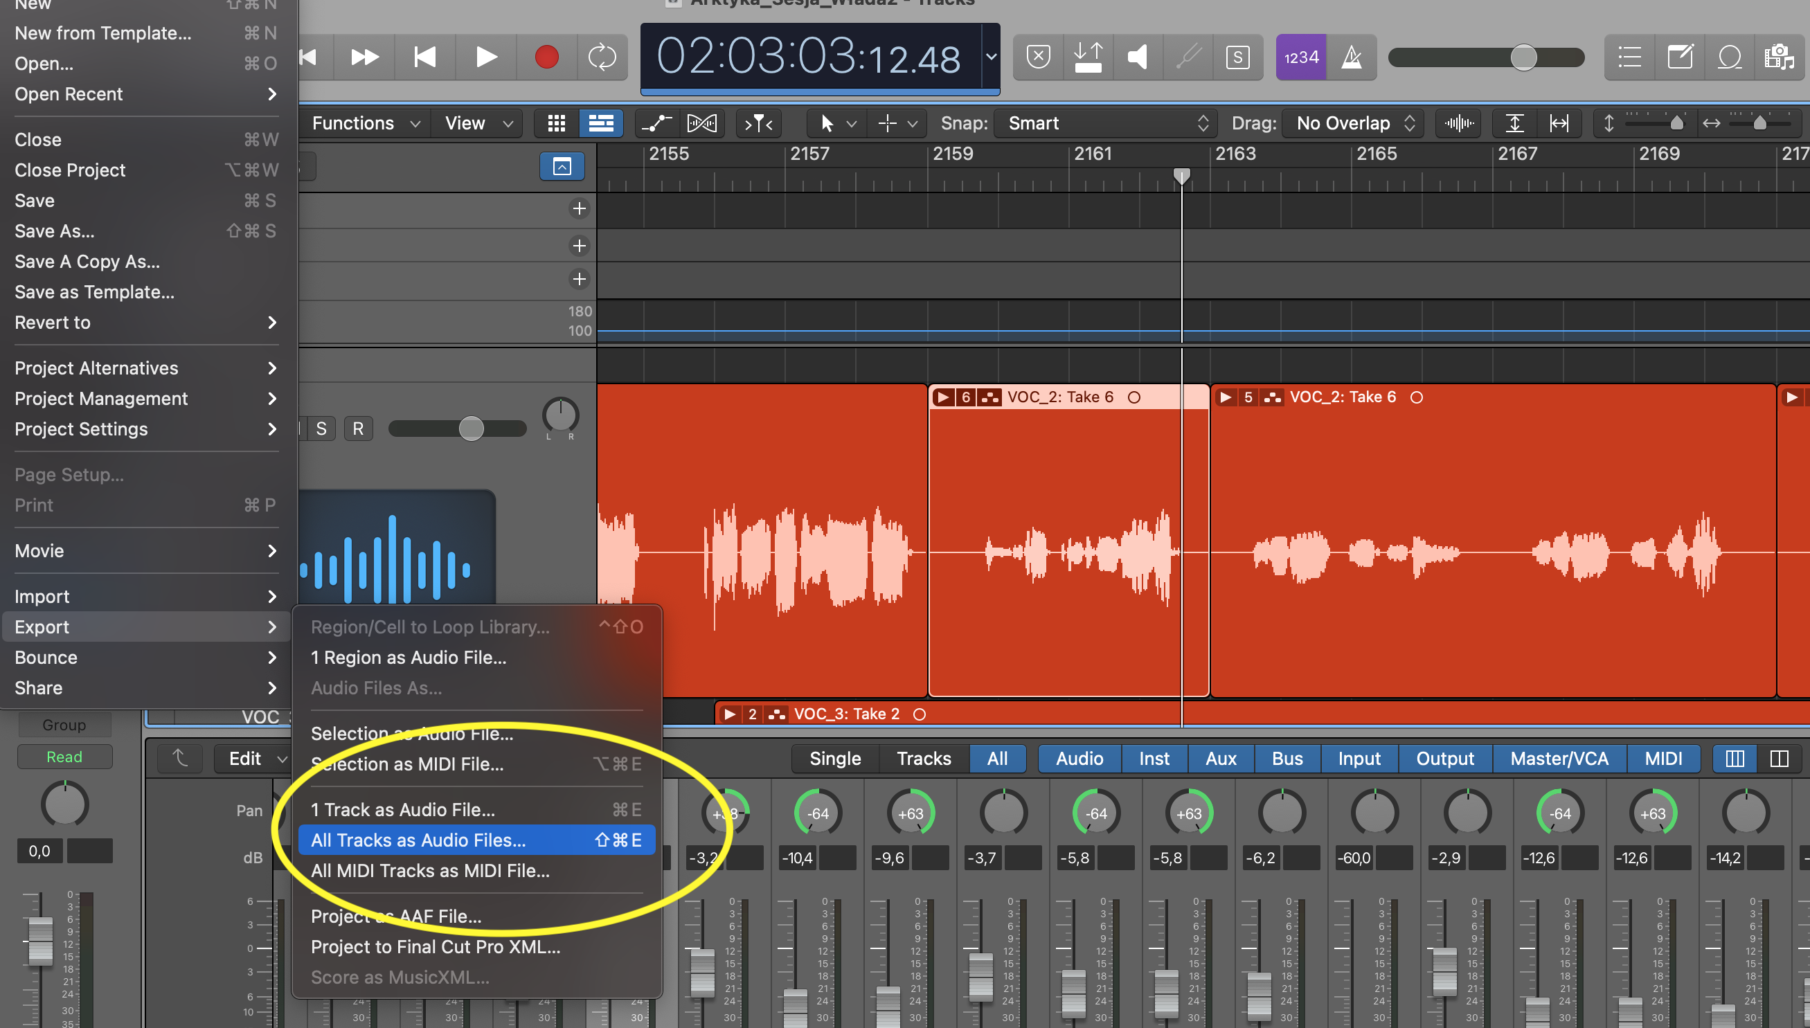The image size is (1810, 1028).
Task: Go to the beginning of the project
Action: 424,57
